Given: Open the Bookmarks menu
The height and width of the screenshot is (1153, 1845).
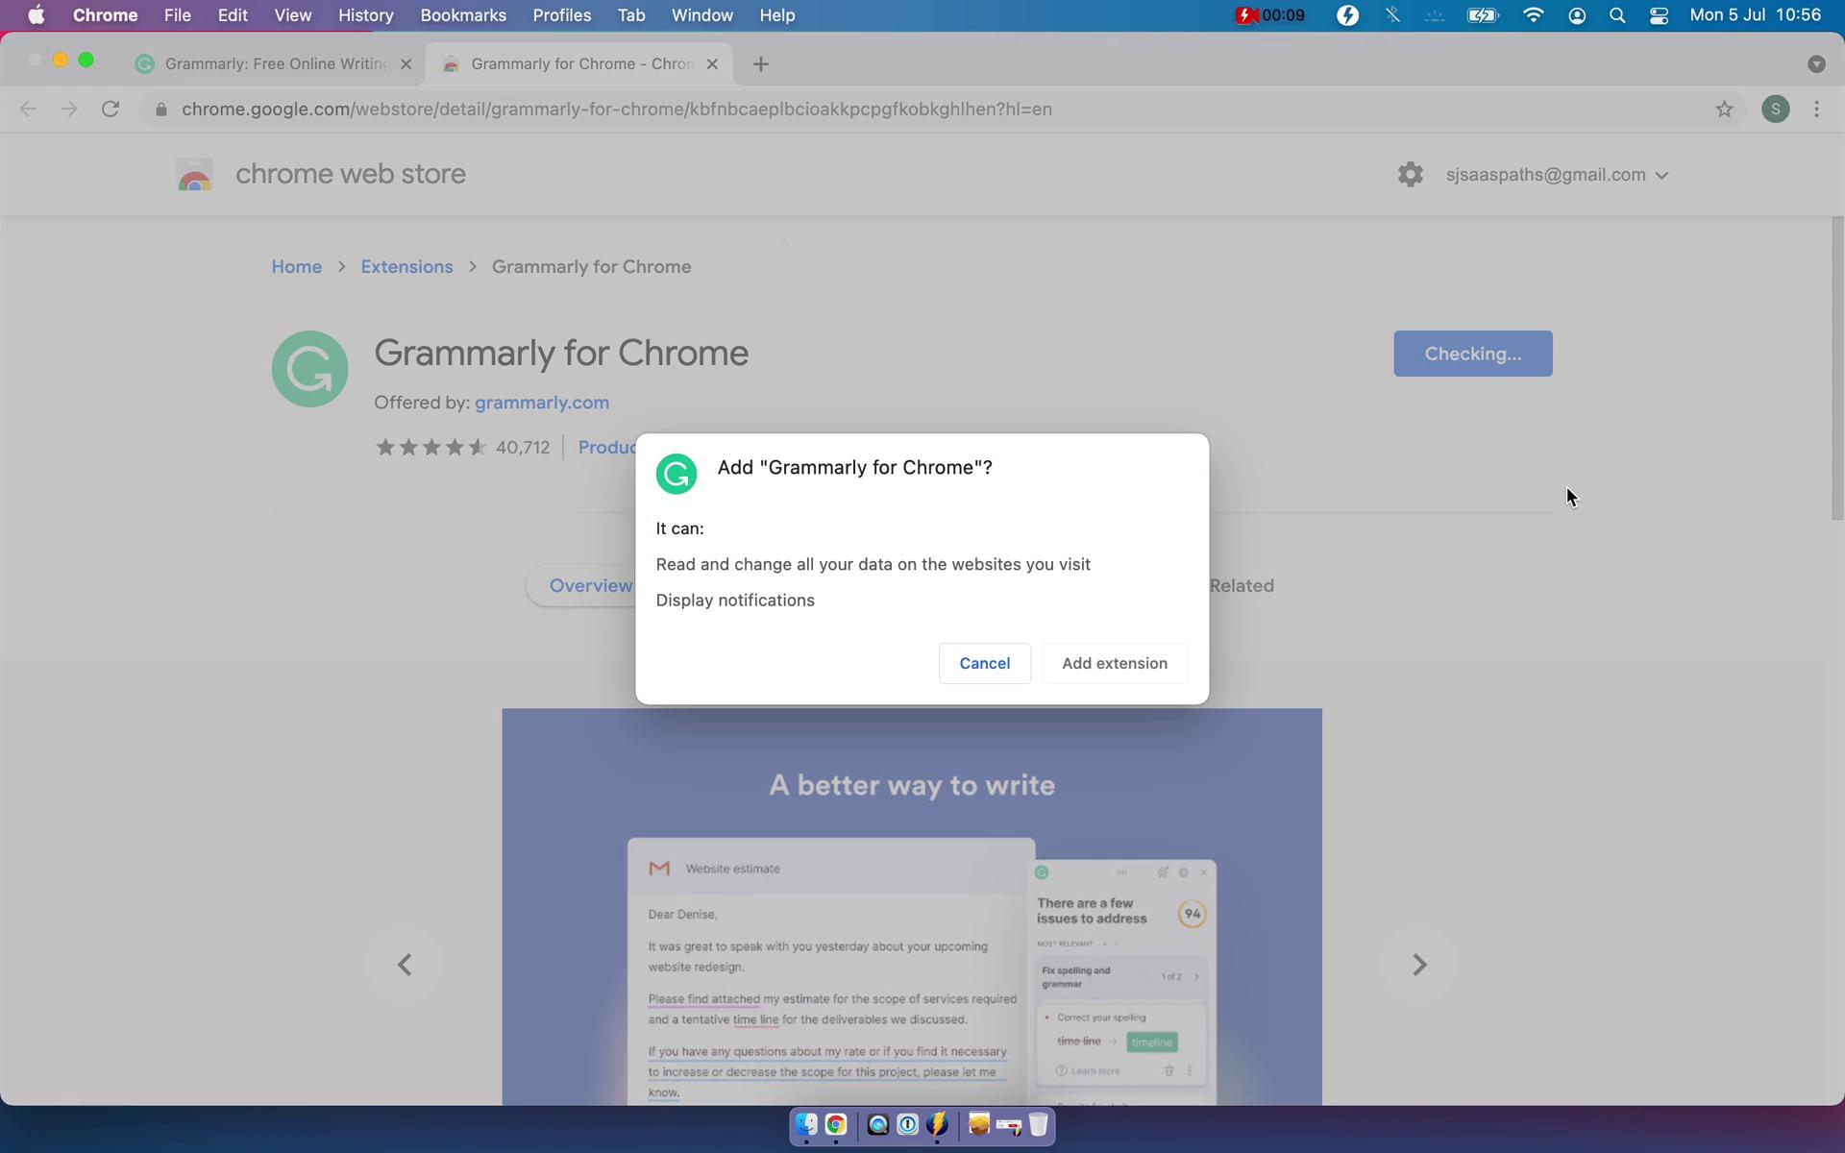Looking at the screenshot, I should pos(463,15).
